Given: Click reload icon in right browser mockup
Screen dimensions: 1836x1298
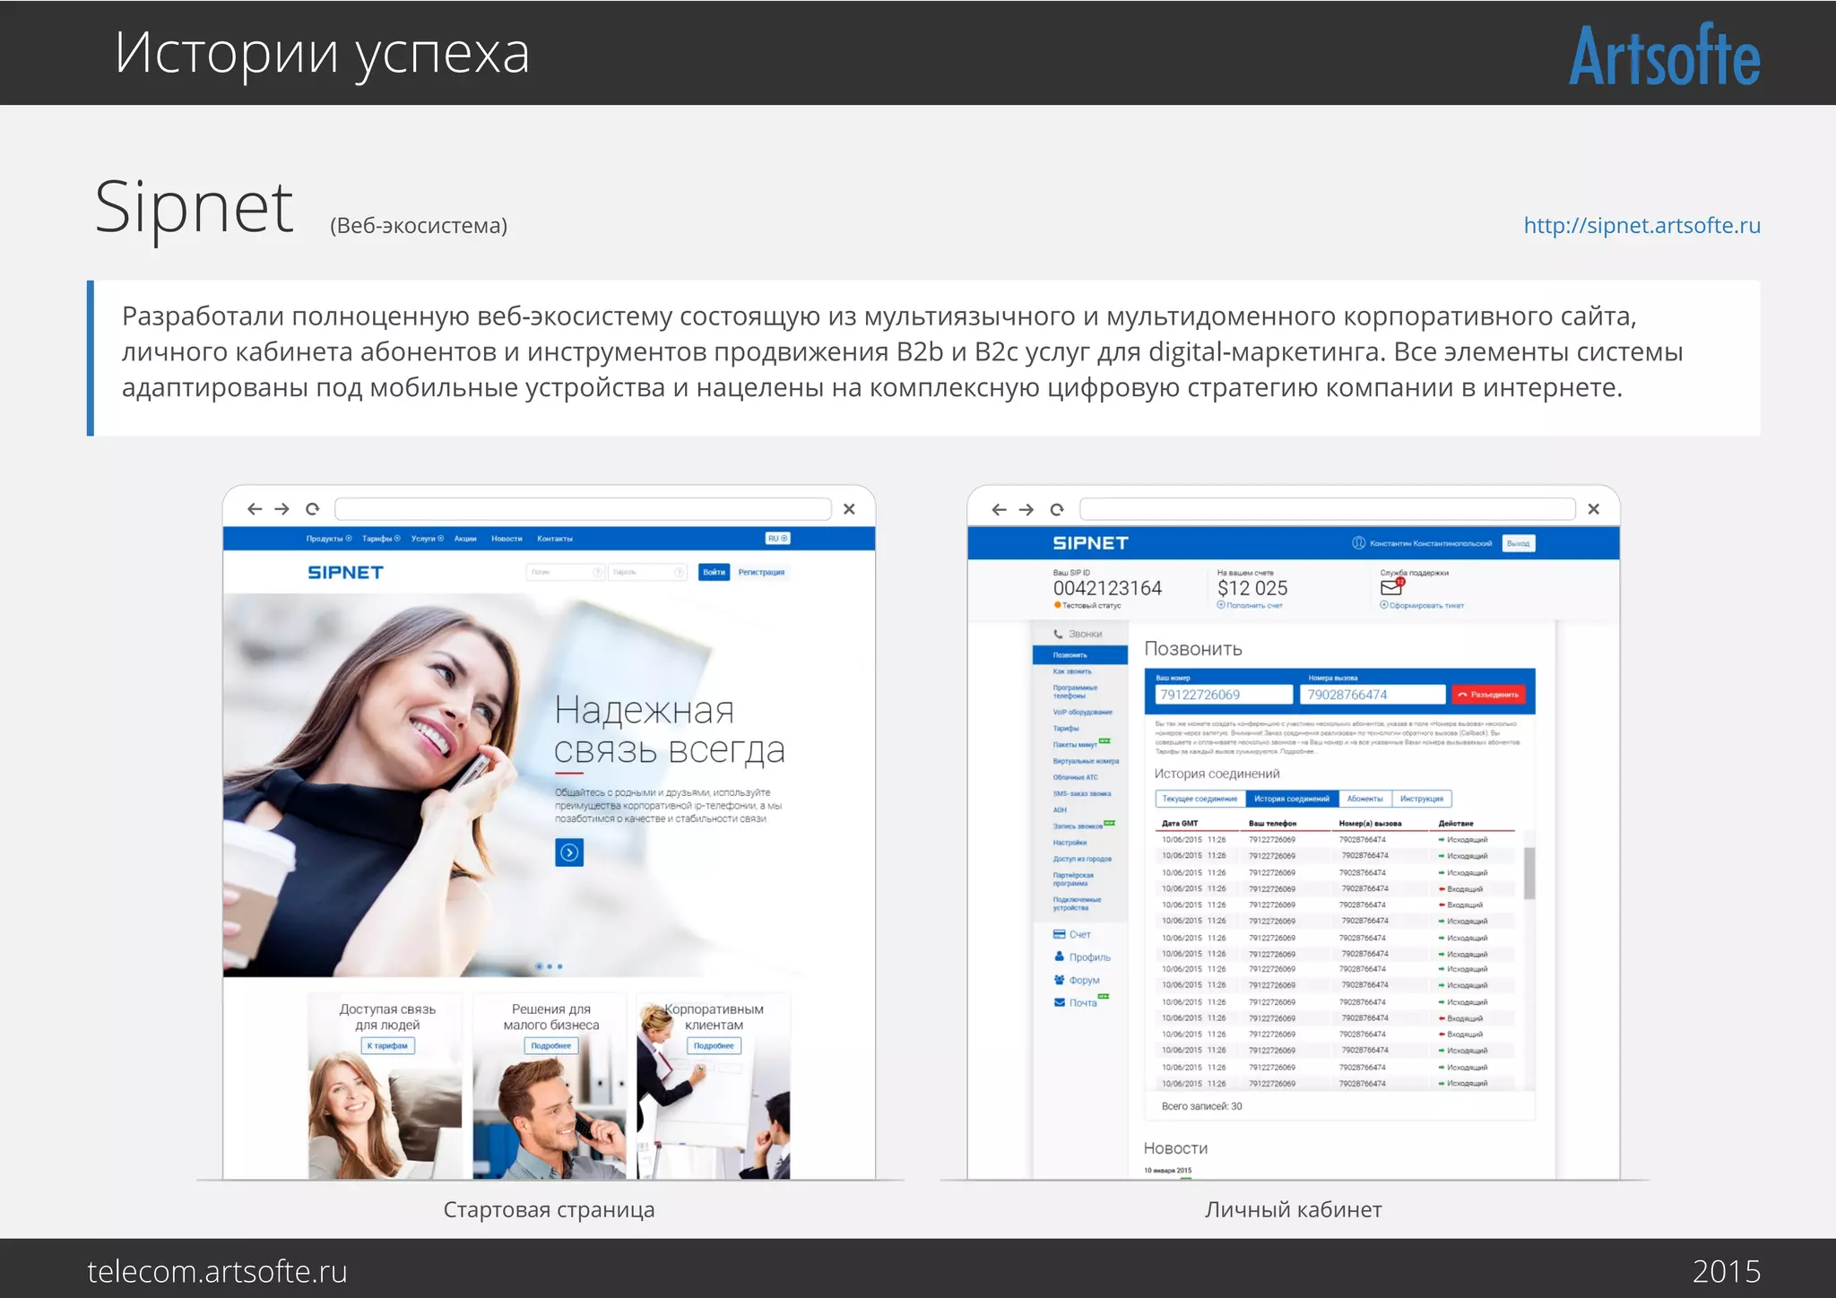Looking at the screenshot, I should pyautogui.click(x=1057, y=509).
